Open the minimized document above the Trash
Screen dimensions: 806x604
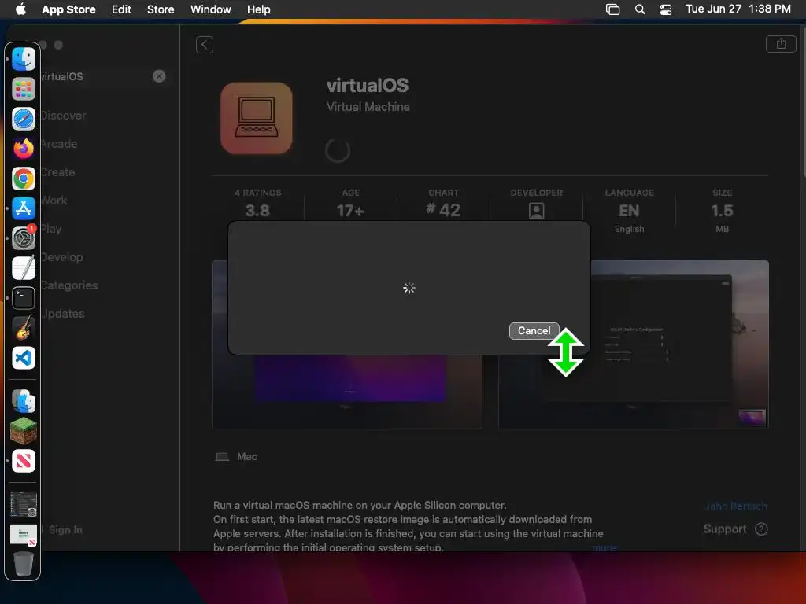tap(24, 535)
